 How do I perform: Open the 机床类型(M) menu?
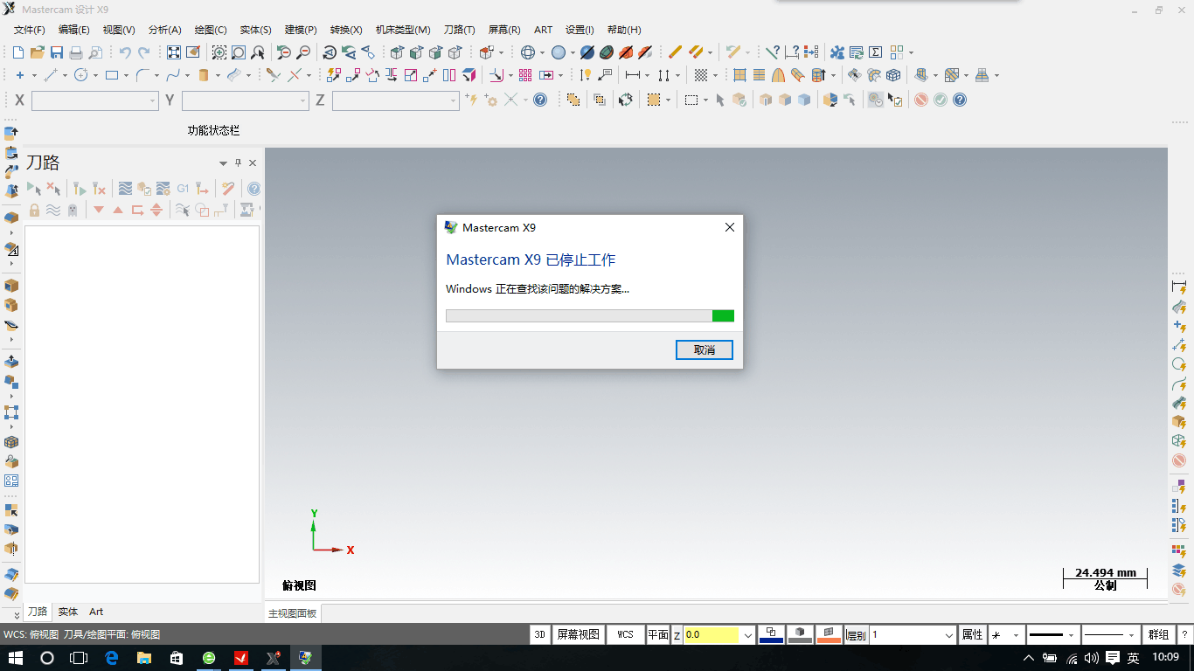[403, 30]
